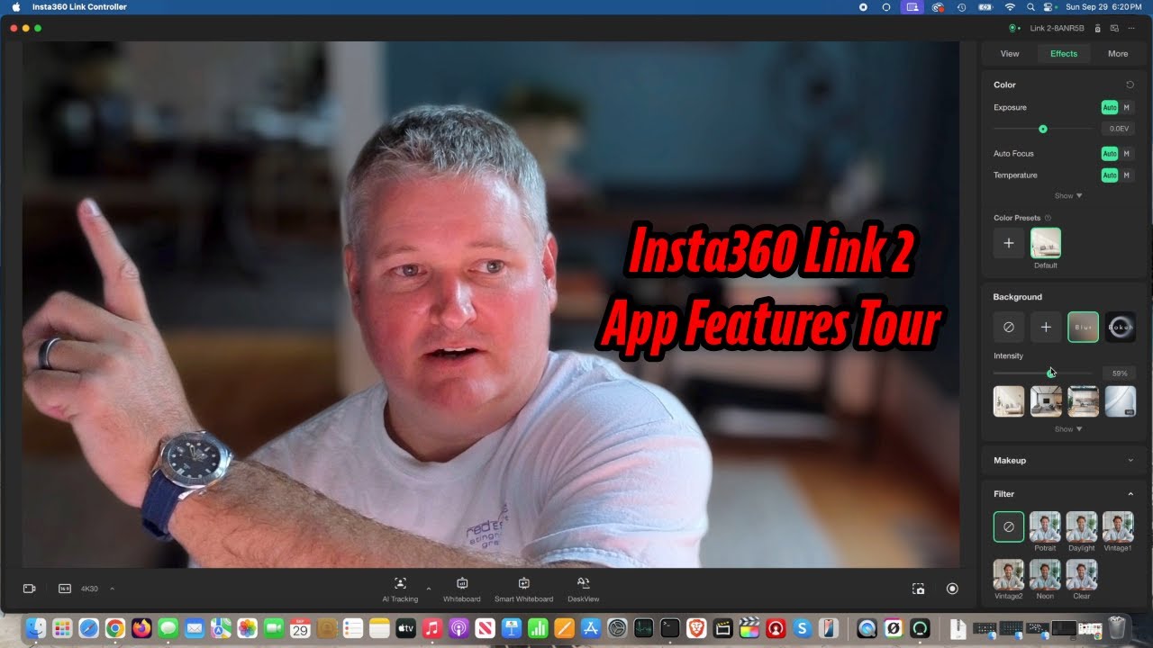Set Auto Focus to Auto
Image resolution: width=1153 pixels, height=648 pixels.
(x=1110, y=154)
